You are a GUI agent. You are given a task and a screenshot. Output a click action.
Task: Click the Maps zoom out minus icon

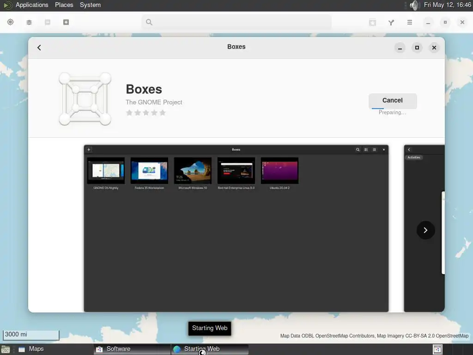(48, 22)
